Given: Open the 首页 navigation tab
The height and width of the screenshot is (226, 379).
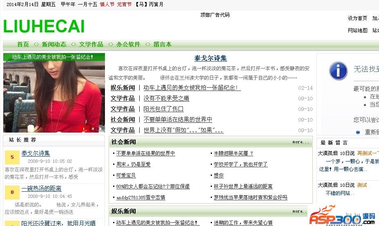Looking at the screenshot, I should point(23,44).
